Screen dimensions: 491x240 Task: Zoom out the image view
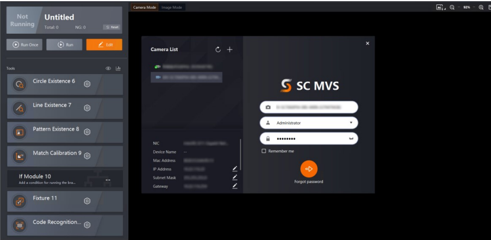(452, 7)
